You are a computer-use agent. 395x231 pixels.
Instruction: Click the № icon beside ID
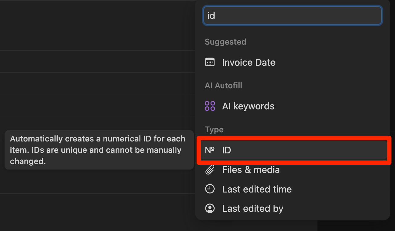pos(210,150)
